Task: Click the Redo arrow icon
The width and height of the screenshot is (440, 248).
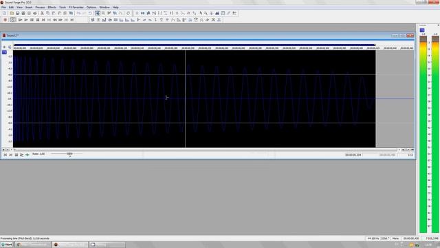Action: point(85,13)
